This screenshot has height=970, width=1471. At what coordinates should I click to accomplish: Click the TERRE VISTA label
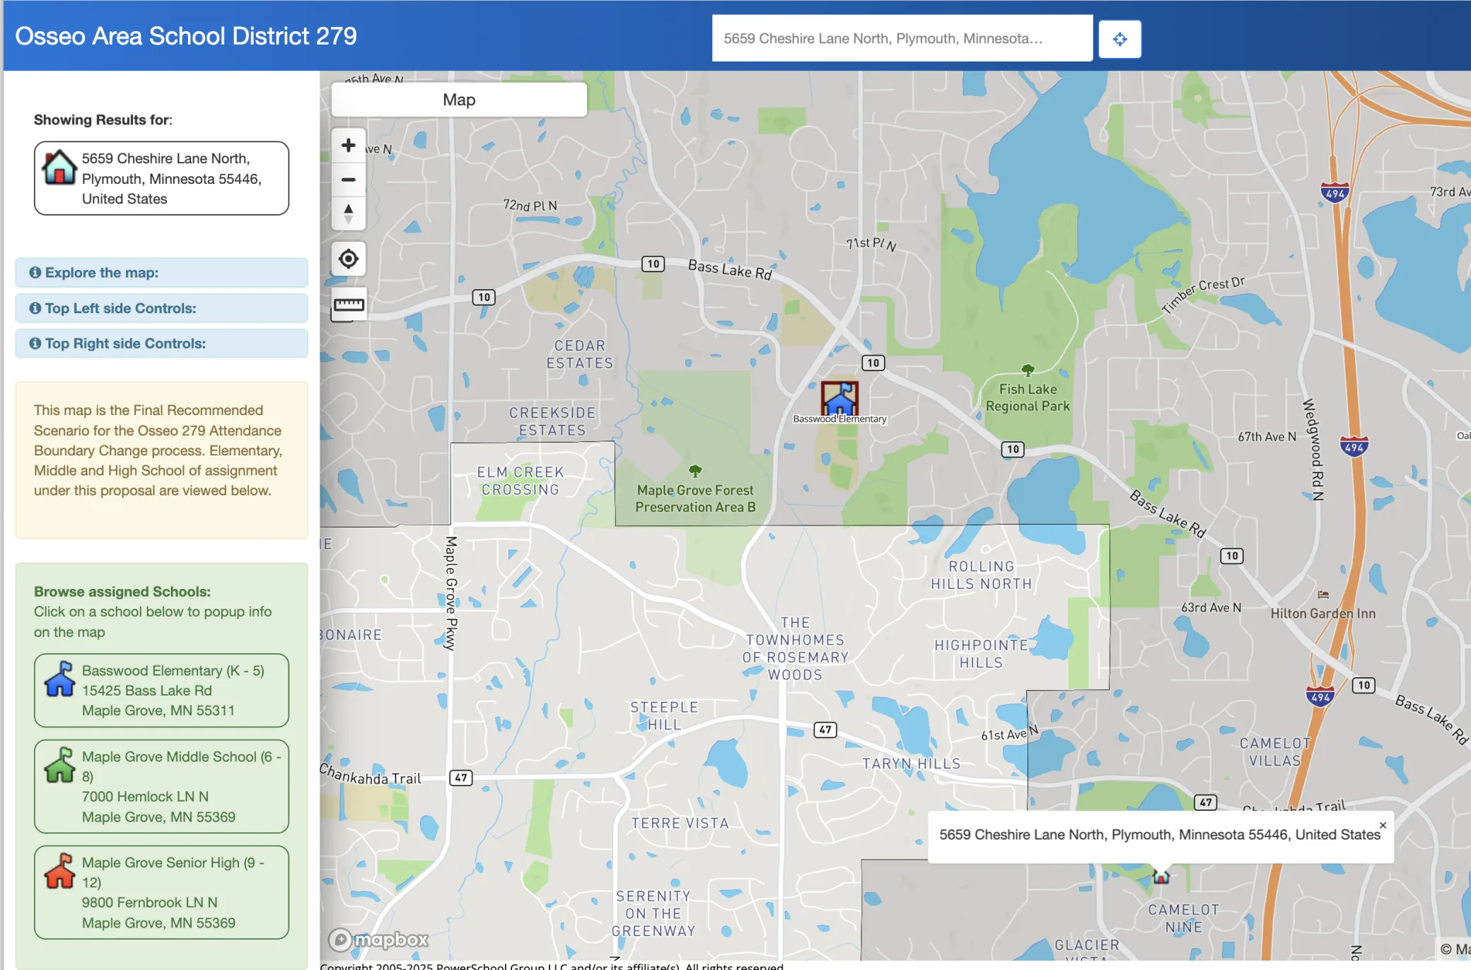[680, 823]
